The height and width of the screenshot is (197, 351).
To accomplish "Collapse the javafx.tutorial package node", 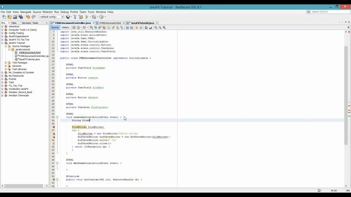I will pos(9,49).
